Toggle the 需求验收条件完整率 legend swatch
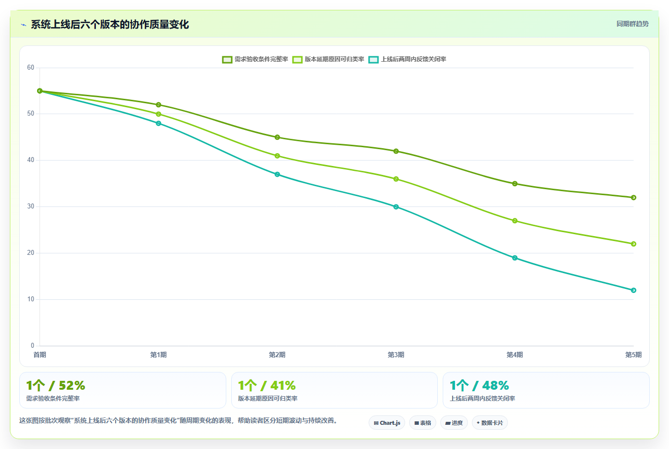This screenshot has height=449, width=669. (227, 59)
